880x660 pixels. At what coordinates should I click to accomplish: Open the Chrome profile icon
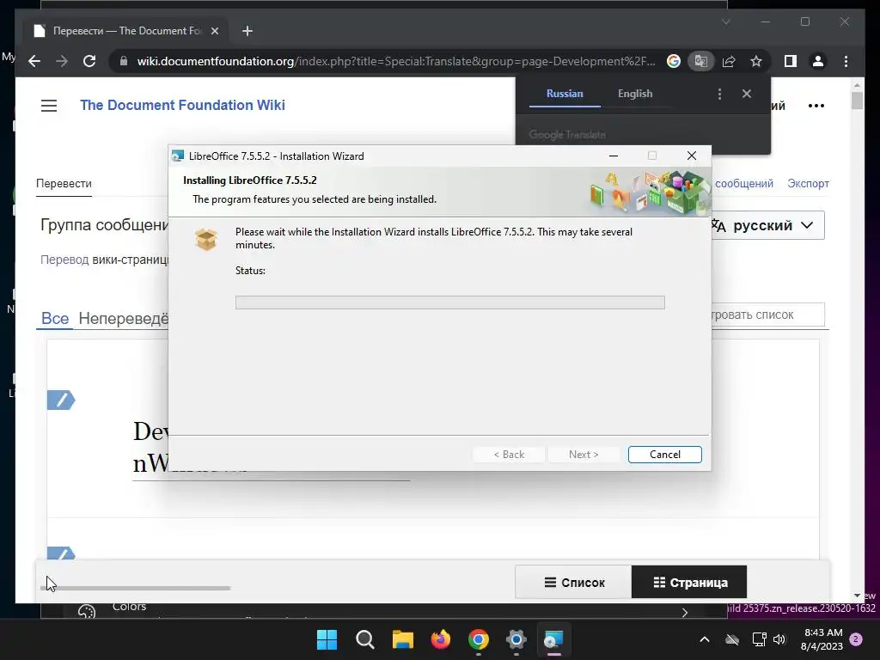tap(818, 61)
